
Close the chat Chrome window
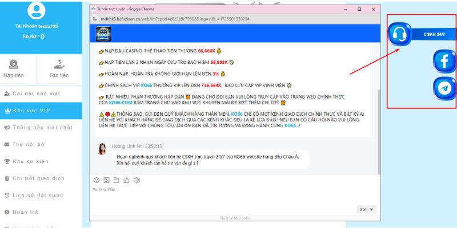pos(374,9)
